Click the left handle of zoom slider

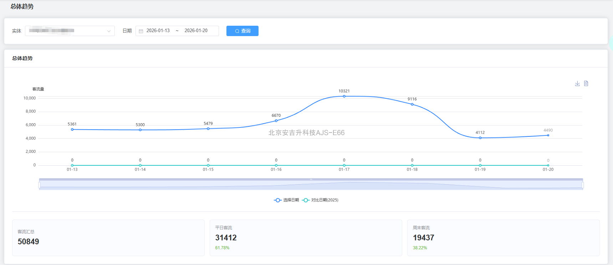pyautogui.click(x=39, y=185)
